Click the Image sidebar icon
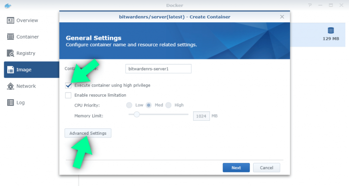 (10, 69)
